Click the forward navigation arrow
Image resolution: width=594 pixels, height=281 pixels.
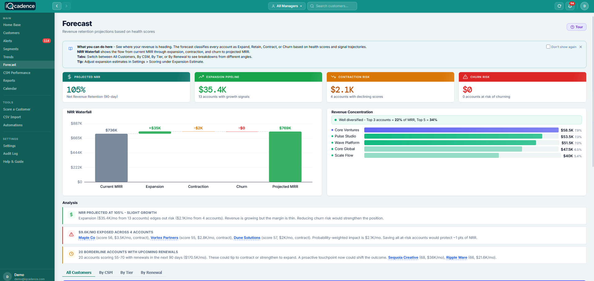[67, 6]
